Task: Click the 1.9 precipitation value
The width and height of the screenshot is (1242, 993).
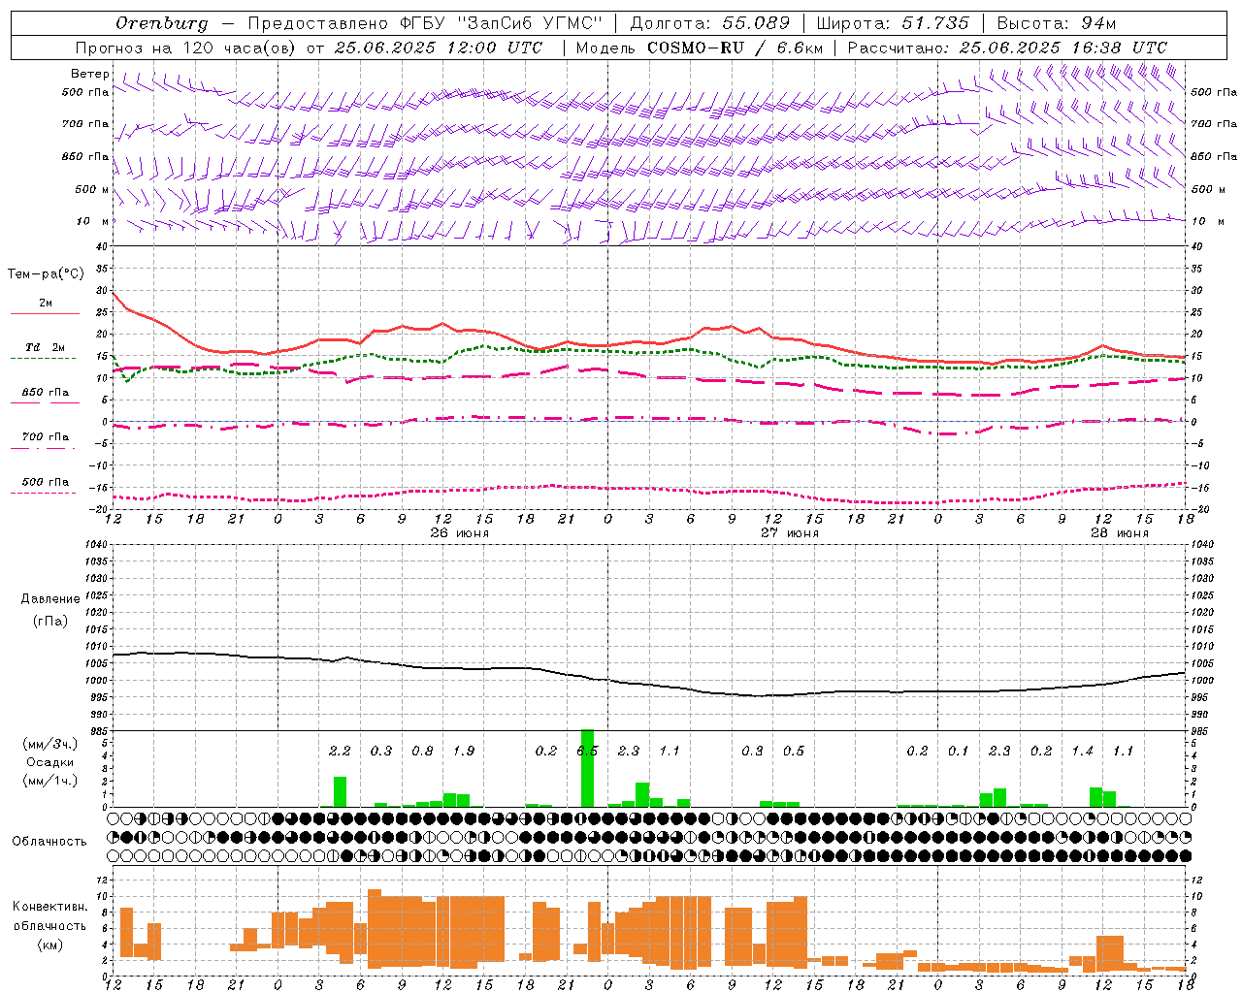Action: (x=464, y=752)
